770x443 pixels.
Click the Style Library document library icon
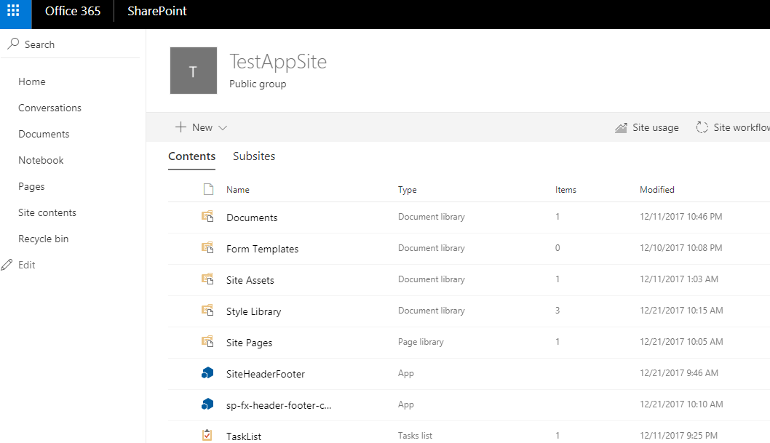(208, 311)
